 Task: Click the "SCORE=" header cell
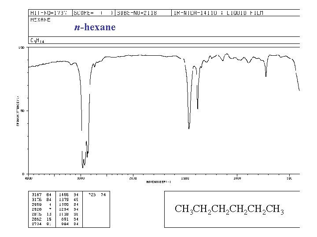click(x=94, y=13)
